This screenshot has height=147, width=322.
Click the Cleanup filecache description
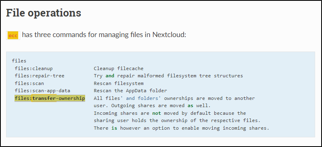119,68
